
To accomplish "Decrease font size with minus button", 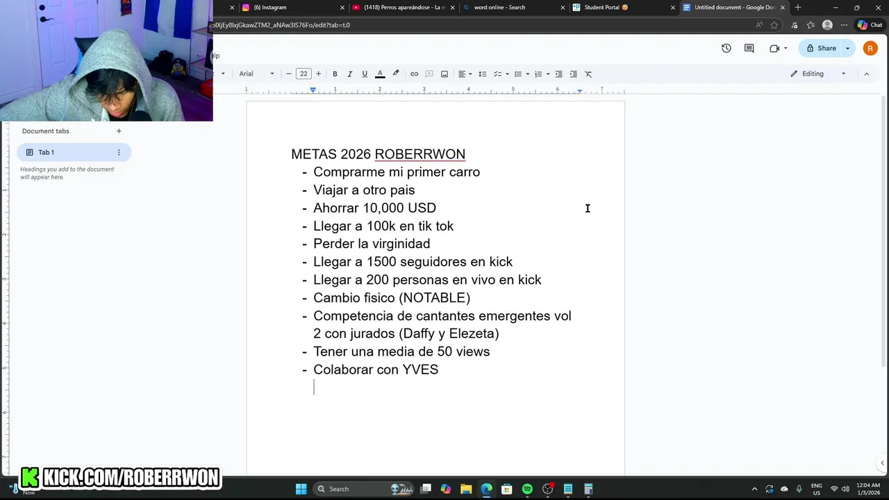I will pyautogui.click(x=289, y=74).
